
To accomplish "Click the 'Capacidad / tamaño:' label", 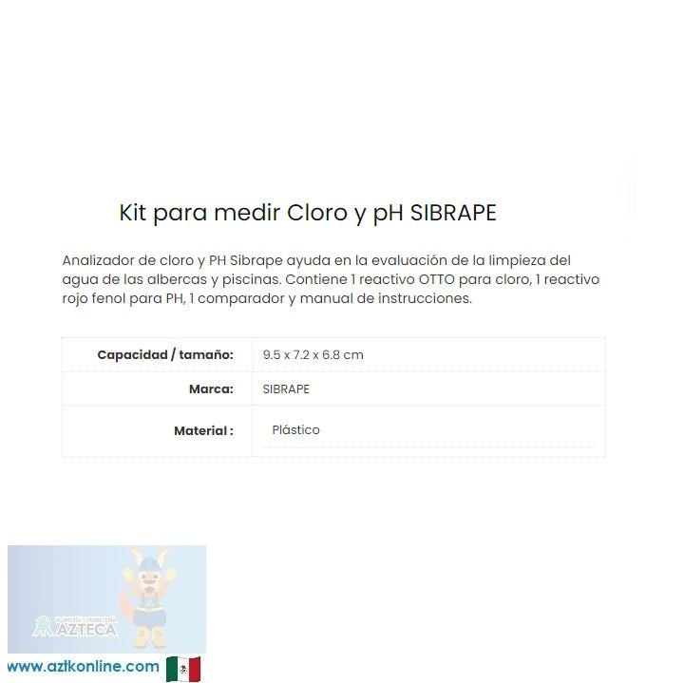I will pyautogui.click(x=165, y=354).
